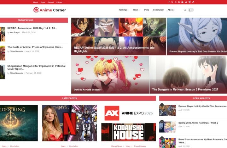Toggle the dark mode switch

pos(191,10)
